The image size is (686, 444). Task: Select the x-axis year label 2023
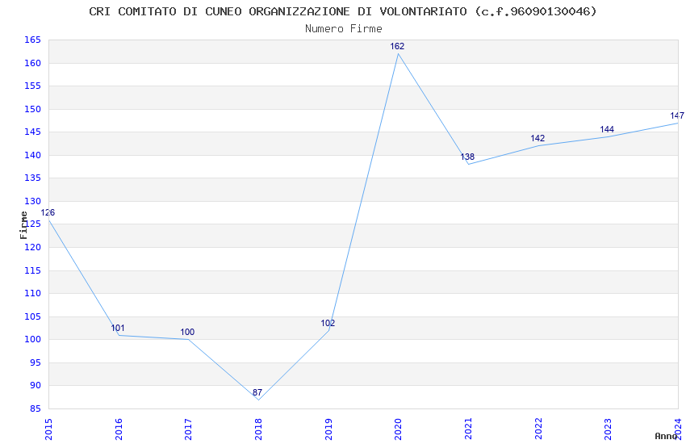[x=609, y=429]
